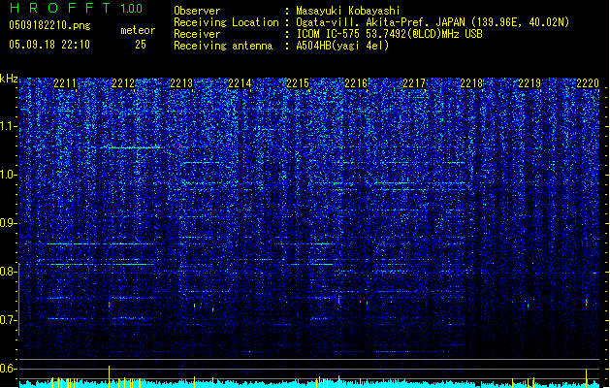Click the file name 0509182210.png
Viewport: 610px width, 388px height.
click(x=49, y=25)
